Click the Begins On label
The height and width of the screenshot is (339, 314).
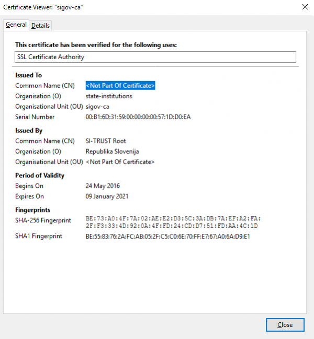29,186
